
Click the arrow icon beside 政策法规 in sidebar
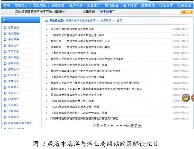(5, 28)
